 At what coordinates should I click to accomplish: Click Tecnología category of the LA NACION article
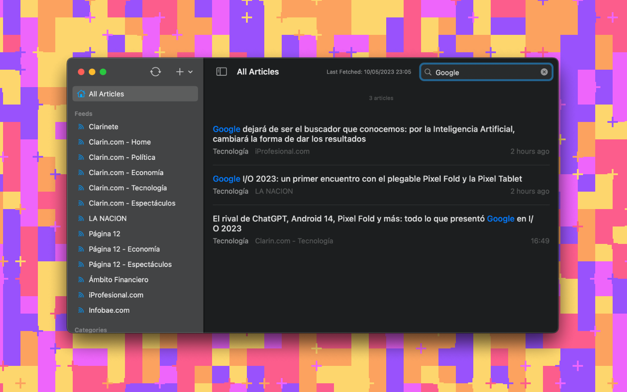point(230,191)
